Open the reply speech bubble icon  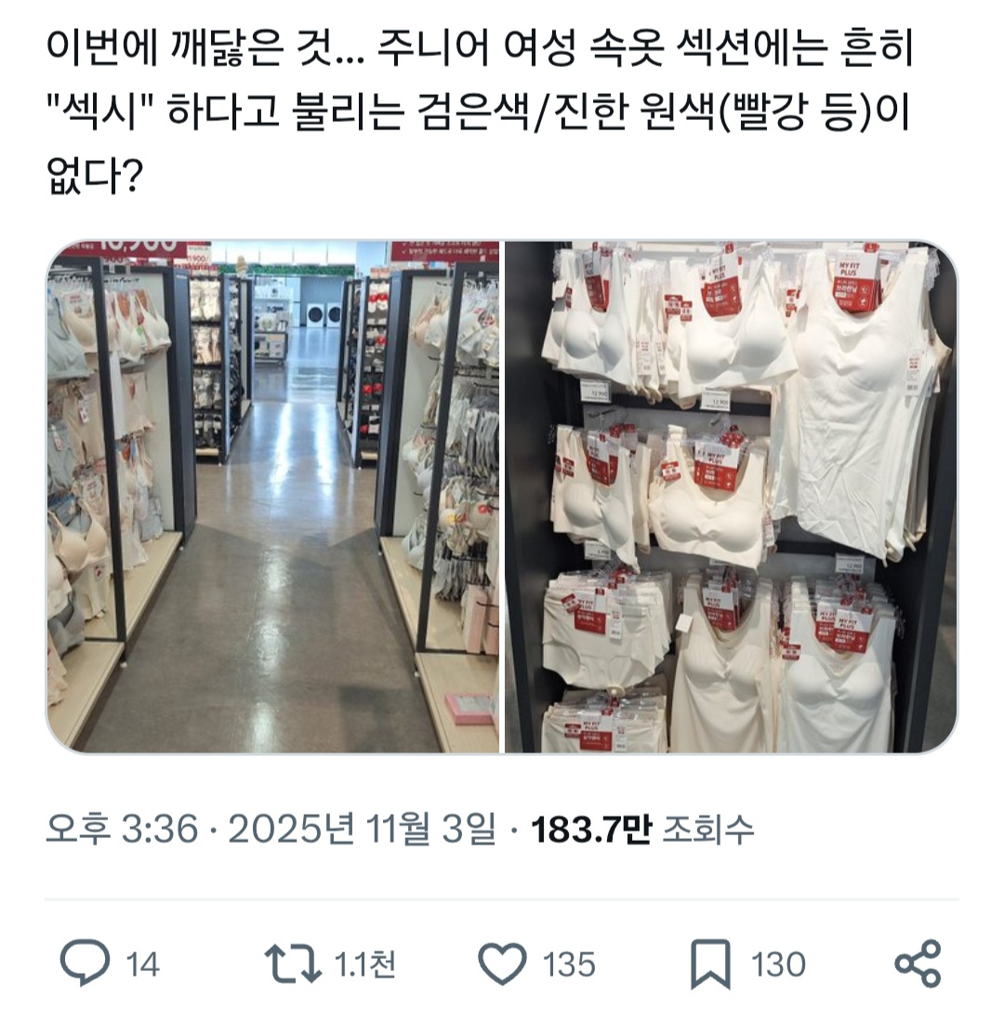tap(85, 963)
